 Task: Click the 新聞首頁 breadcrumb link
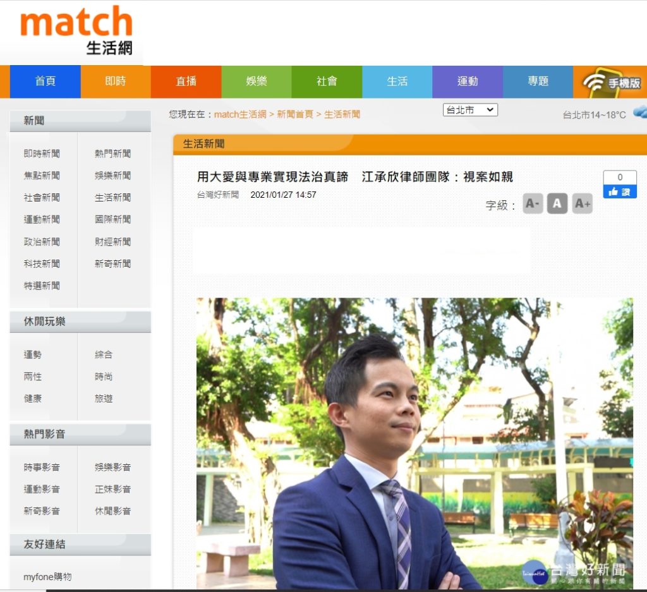tap(295, 114)
